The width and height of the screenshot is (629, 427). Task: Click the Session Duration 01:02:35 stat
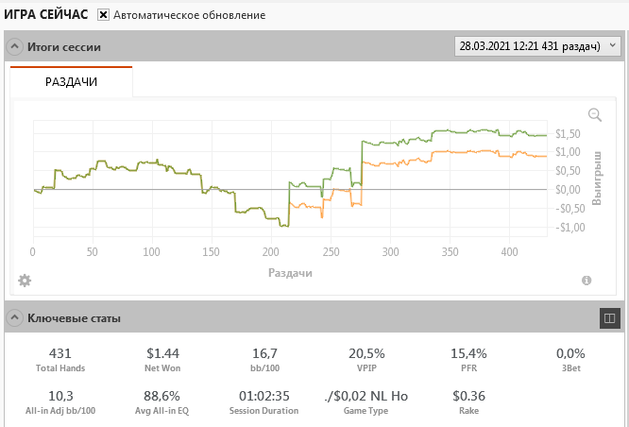pyautogui.click(x=264, y=401)
